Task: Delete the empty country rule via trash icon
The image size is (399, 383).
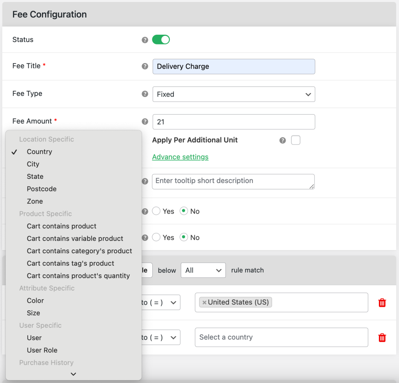Action: tap(382, 337)
